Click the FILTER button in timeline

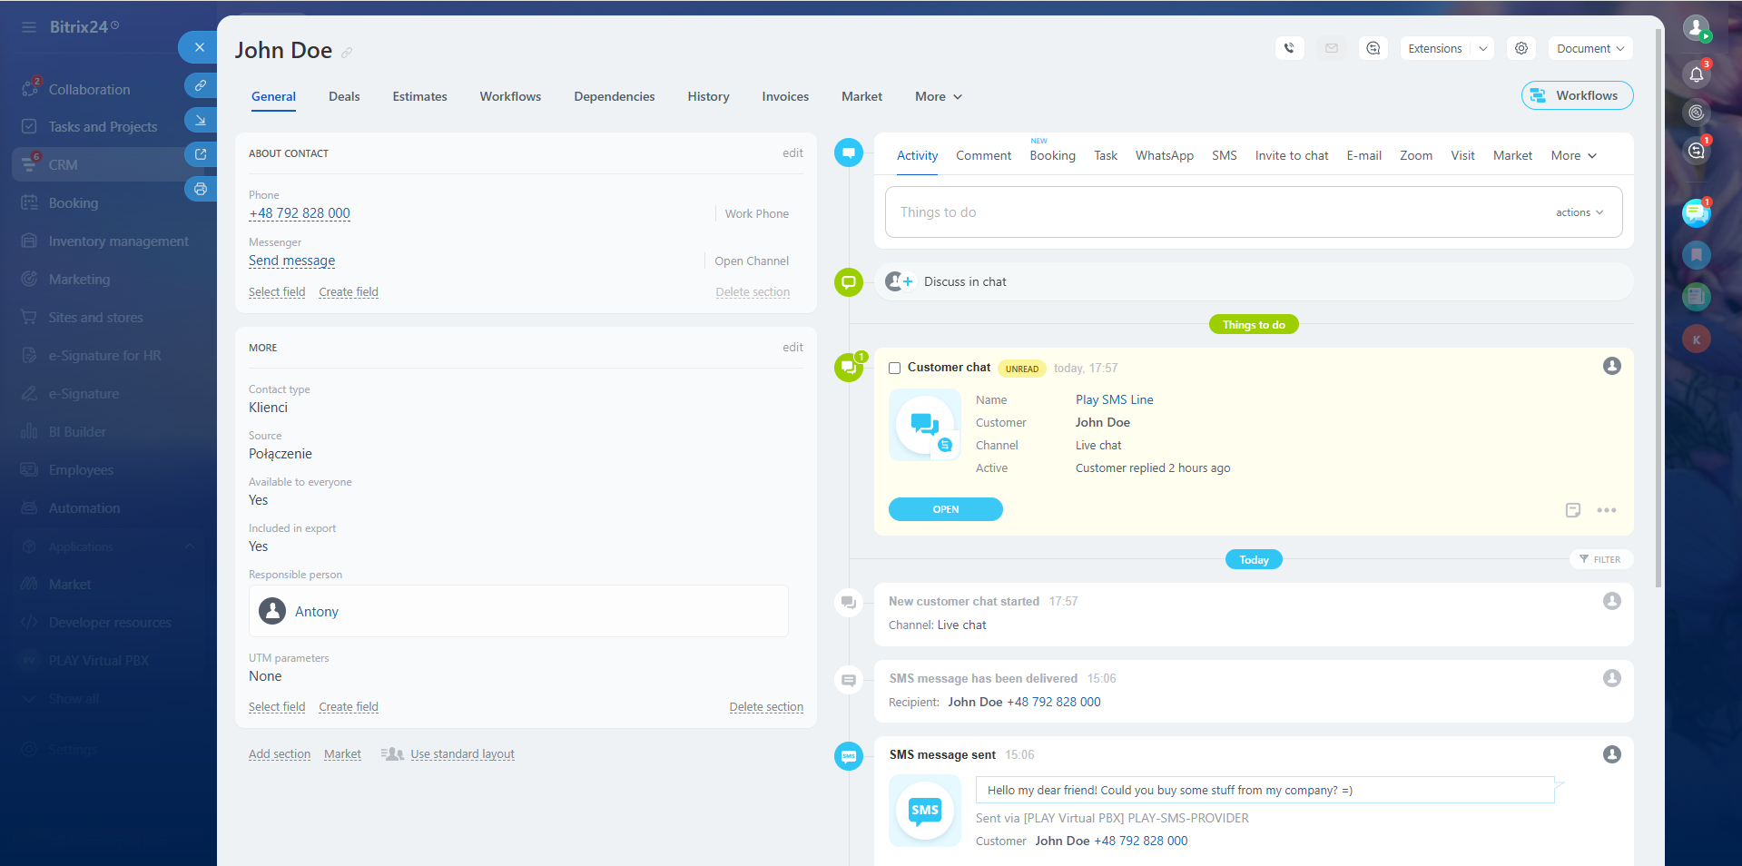click(x=1600, y=560)
